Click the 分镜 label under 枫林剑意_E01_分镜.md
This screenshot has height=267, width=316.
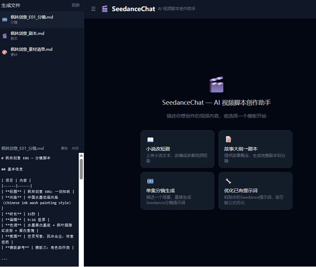(14, 22)
